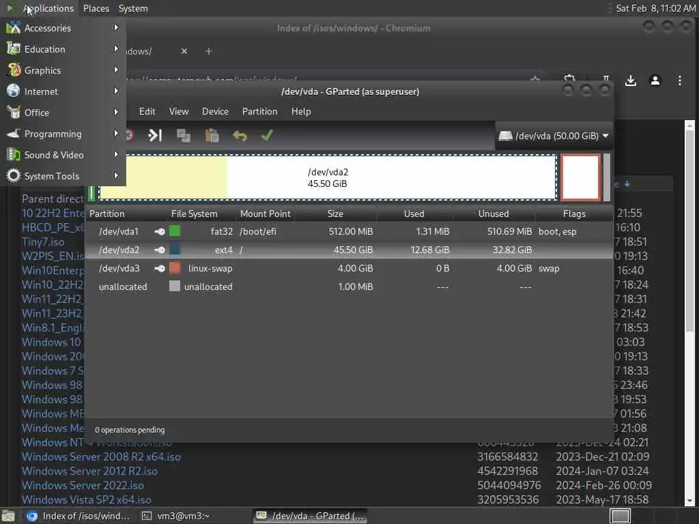Click show desktop icon in bottom panel
This screenshot has width=699, height=524.
tap(8, 516)
